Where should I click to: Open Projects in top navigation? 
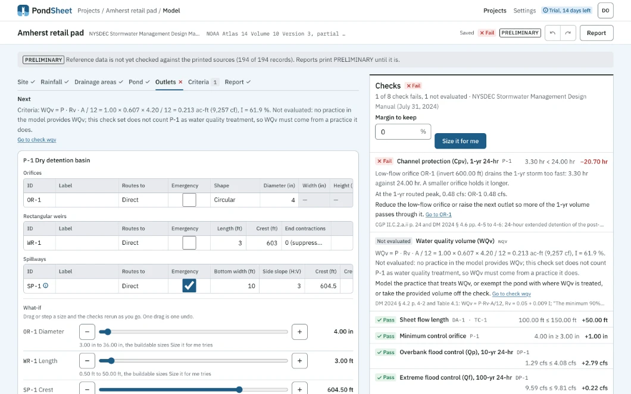(495, 11)
